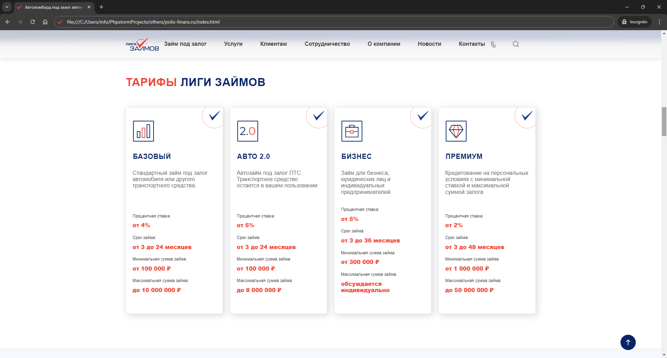667x358 pixels.
Task: Click the checkmark on the Базовый card
Action: coord(214,116)
